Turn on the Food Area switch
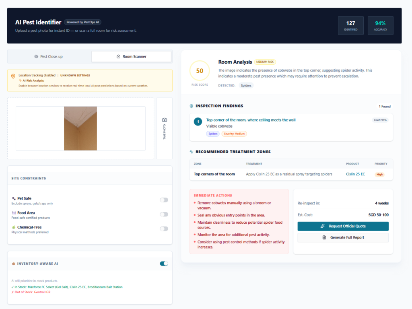 [164, 214]
